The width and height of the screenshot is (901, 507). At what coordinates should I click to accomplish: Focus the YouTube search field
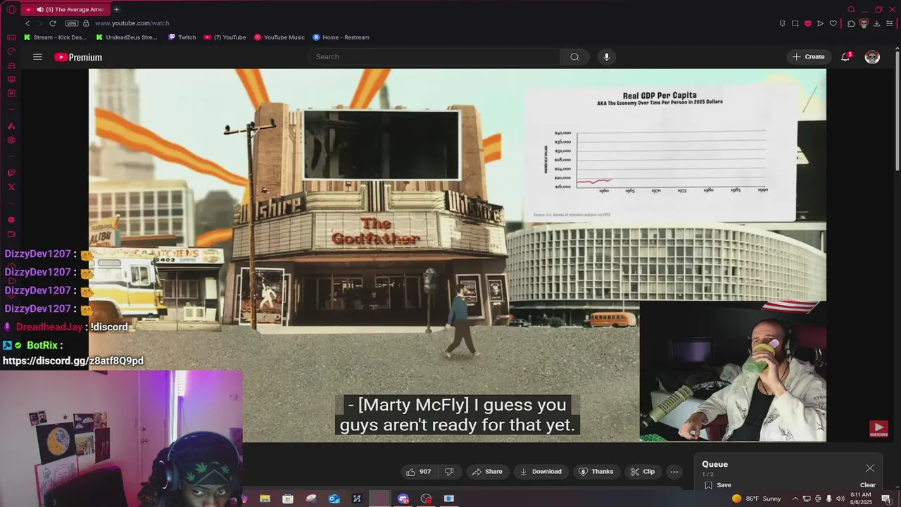pyautogui.click(x=434, y=57)
